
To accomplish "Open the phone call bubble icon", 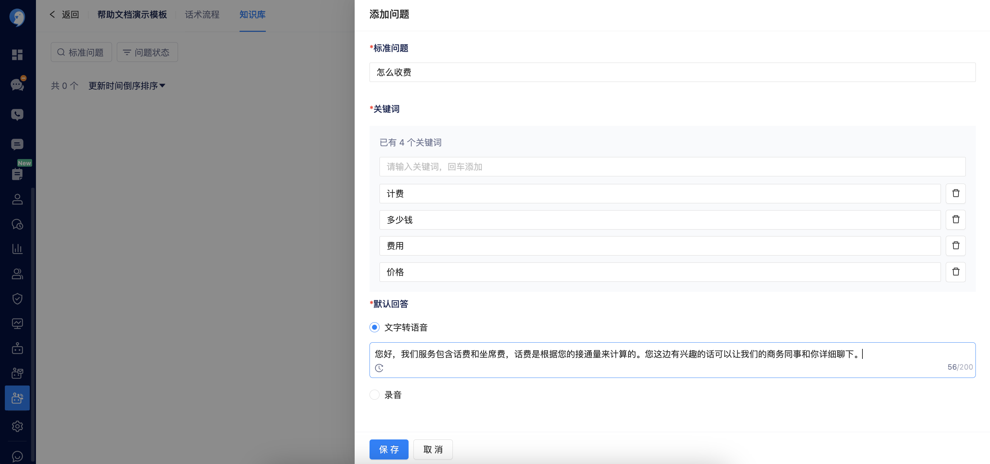I will [x=17, y=114].
